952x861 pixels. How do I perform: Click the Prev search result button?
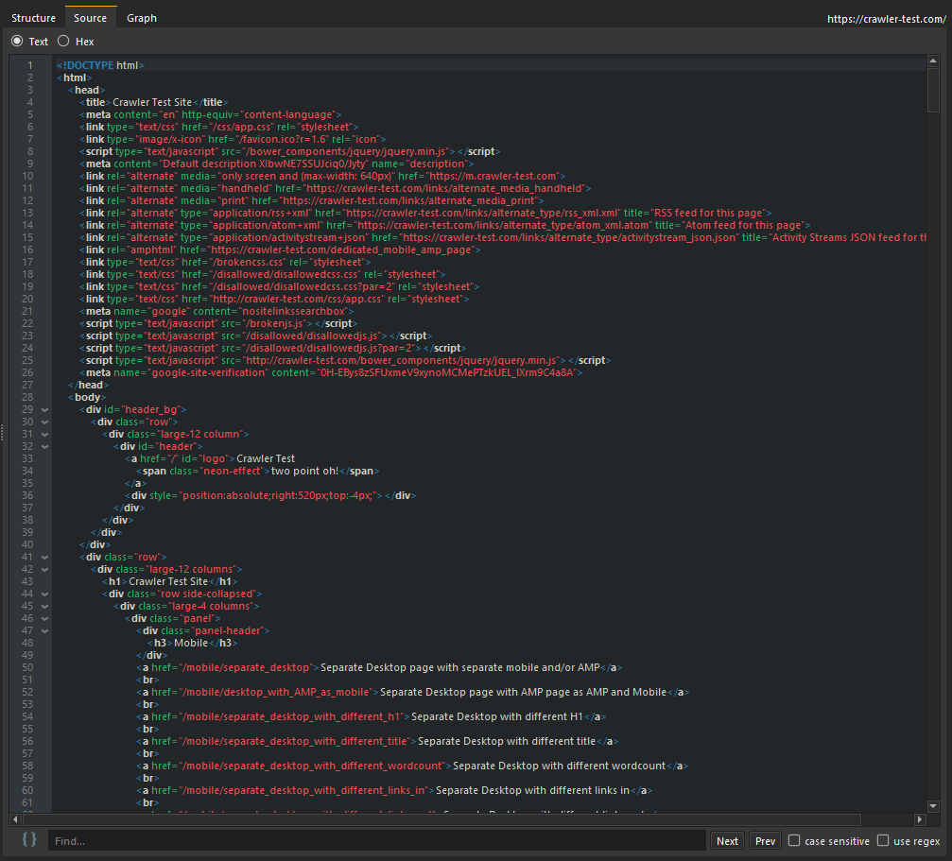pyautogui.click(x=763, y=840)
